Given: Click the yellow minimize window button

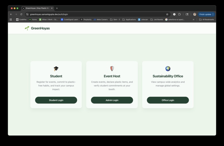Looking at the screenshot, I should [14, 8].
